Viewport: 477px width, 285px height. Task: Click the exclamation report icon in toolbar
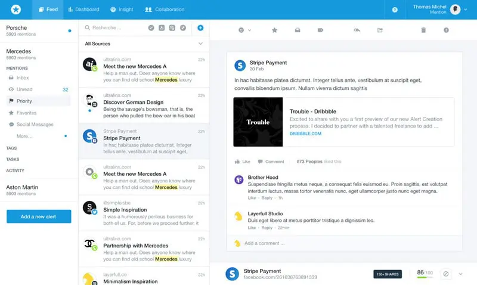click(x=446, y=30)
